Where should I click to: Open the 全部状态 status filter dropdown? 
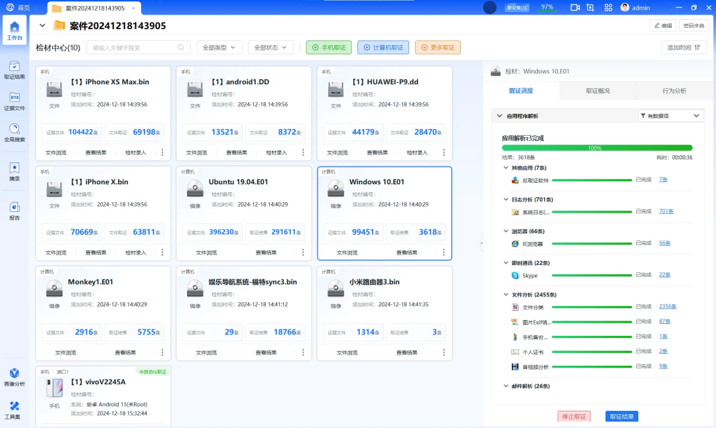pyautogui.click(x=270, y=48)
